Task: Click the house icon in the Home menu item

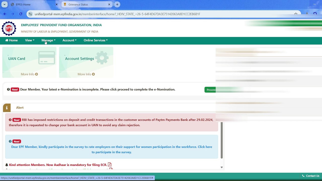Action: 7,40
